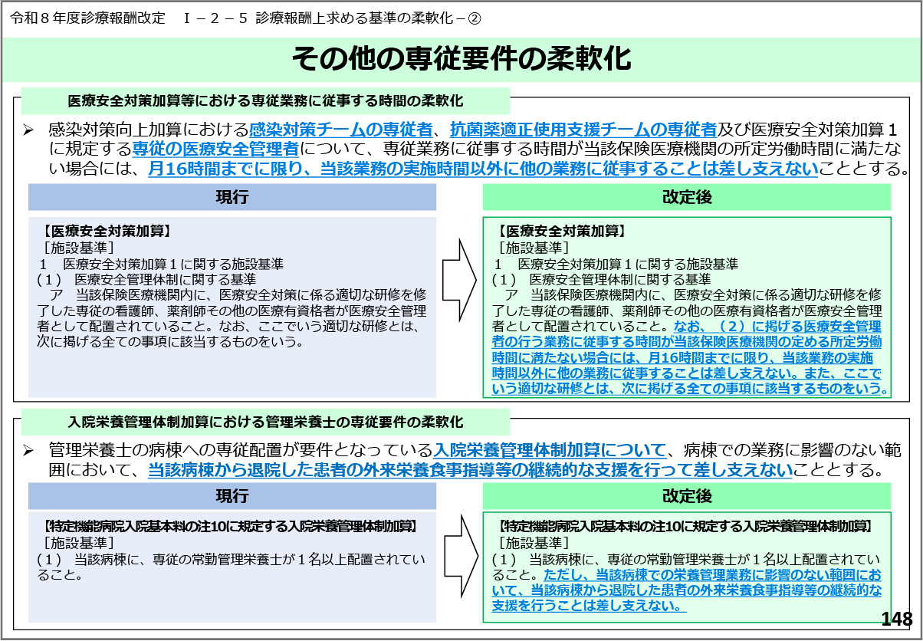The image size is (923, 641).
Task: Click the 抗菌薬適正使用支援チームの専従者 link
Action: pos(583,130)
